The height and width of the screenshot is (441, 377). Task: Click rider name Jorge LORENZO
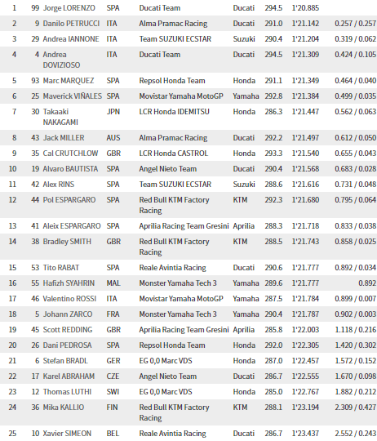tap(69, 8)
